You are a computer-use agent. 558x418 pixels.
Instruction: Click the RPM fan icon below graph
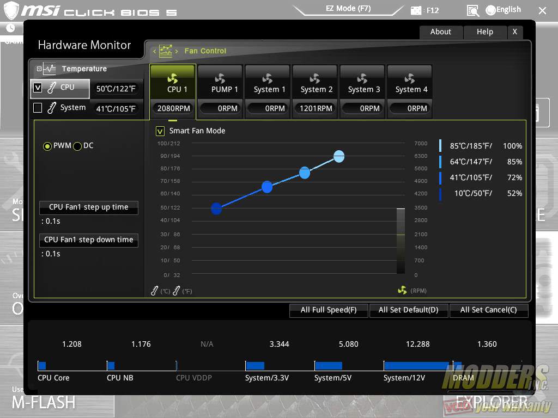coord(402,291)
